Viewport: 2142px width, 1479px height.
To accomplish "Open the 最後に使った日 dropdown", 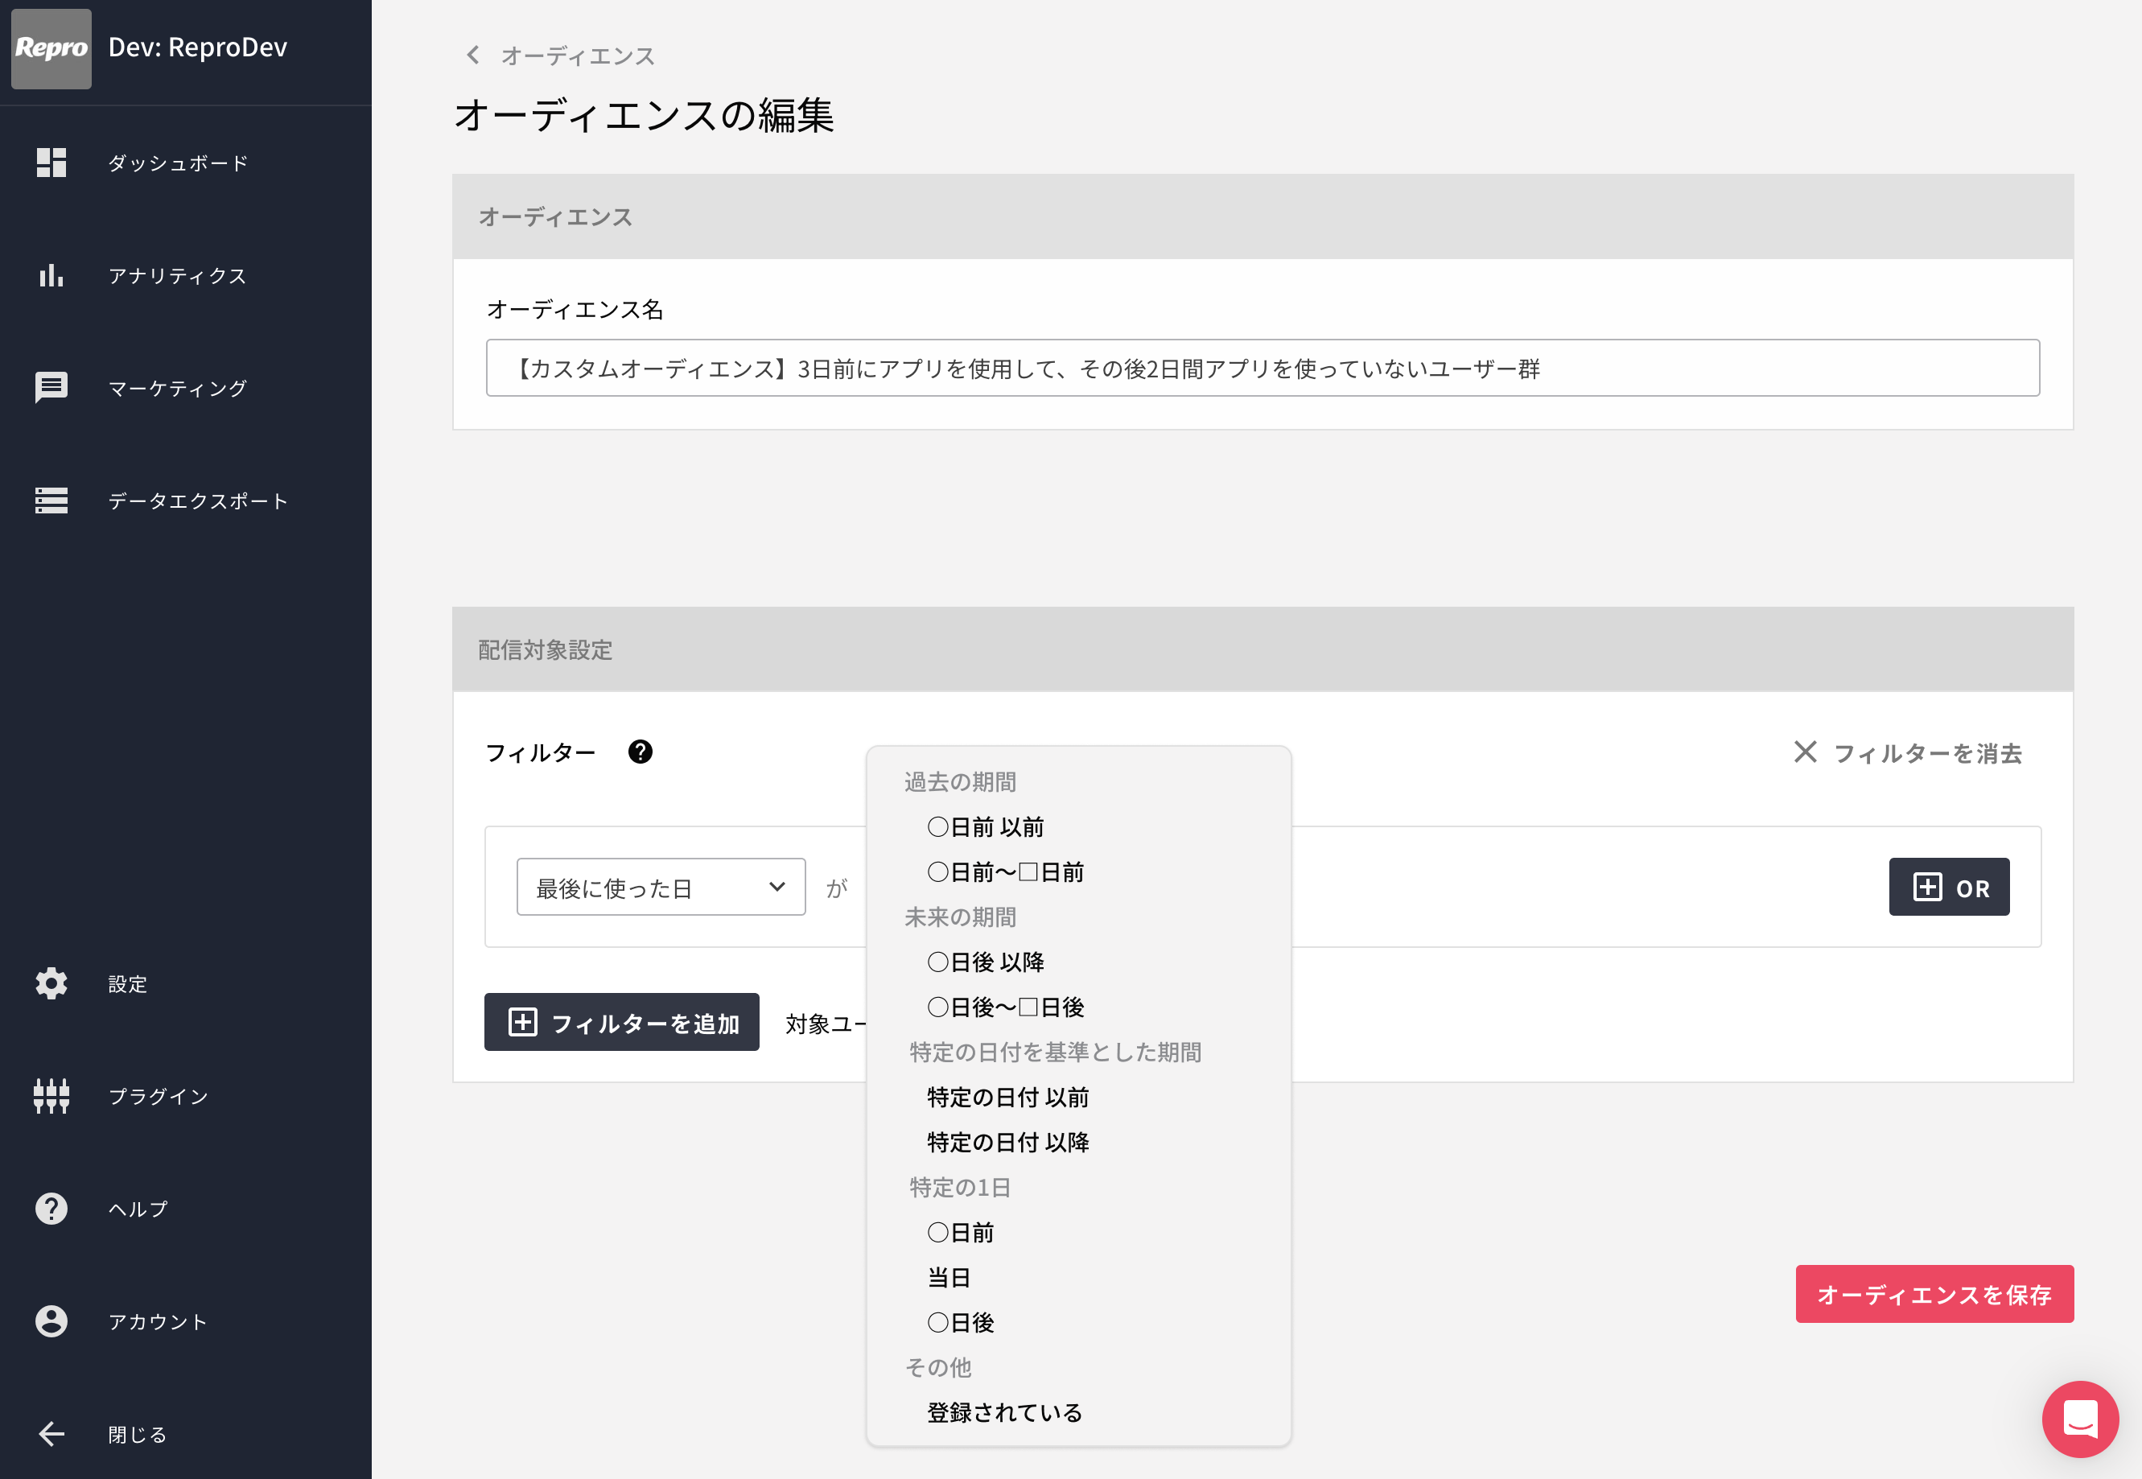I will click(661, 887).
